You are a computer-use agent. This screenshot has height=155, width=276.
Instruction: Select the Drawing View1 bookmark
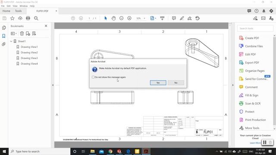(29, 47)
